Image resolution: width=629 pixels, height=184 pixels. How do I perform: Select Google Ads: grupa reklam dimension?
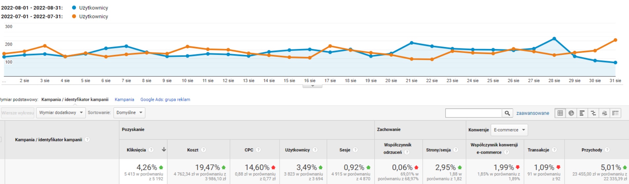point(165,100)
